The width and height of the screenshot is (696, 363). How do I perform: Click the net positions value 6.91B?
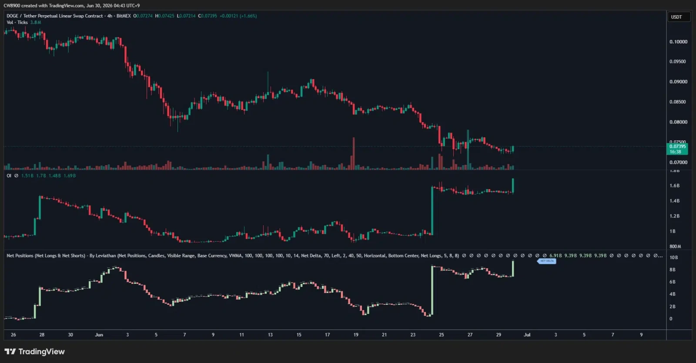coord(555,256)
